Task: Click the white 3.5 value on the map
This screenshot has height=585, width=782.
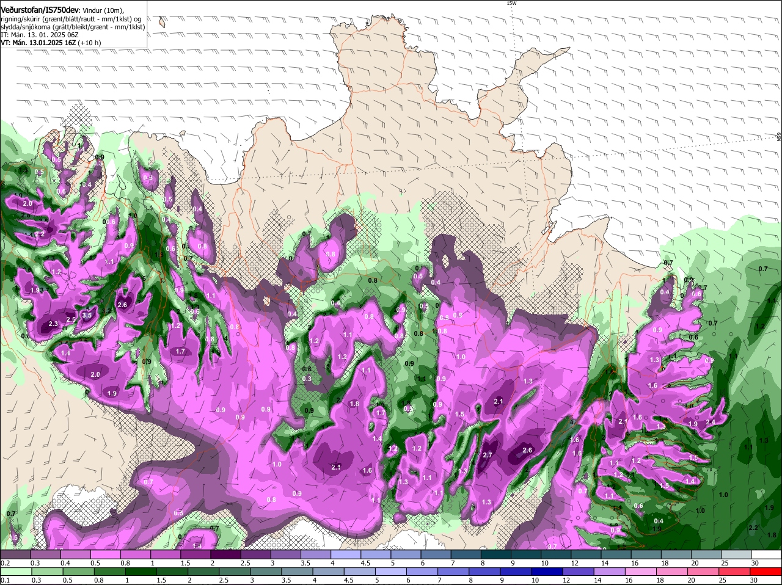Action: click(x=87, y=316)
